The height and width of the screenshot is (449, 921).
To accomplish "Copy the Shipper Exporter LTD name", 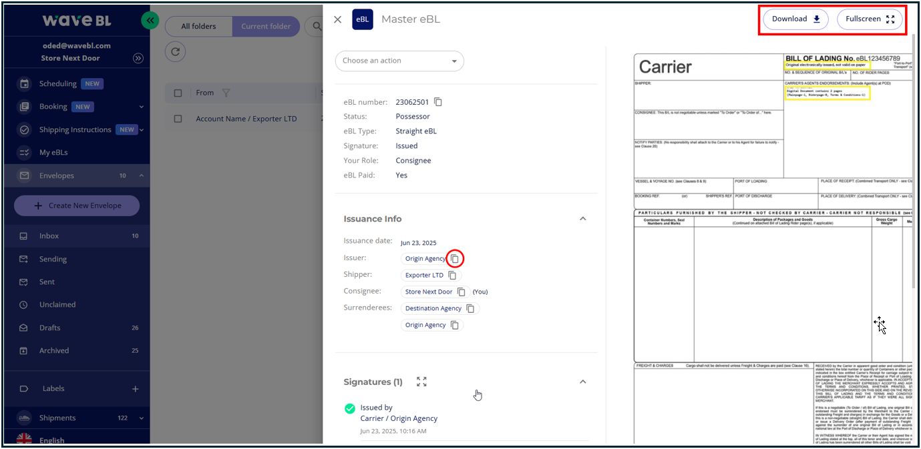I will (452, 275).
